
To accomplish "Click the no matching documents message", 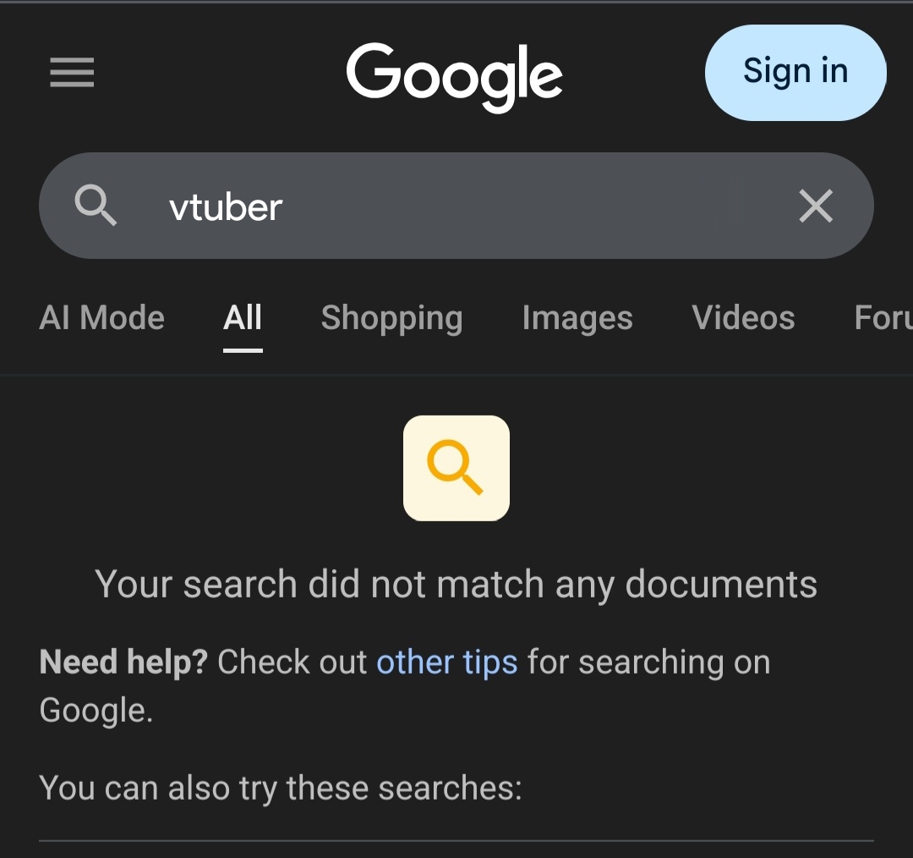I will pyautogui.click(x=456, y=584).
